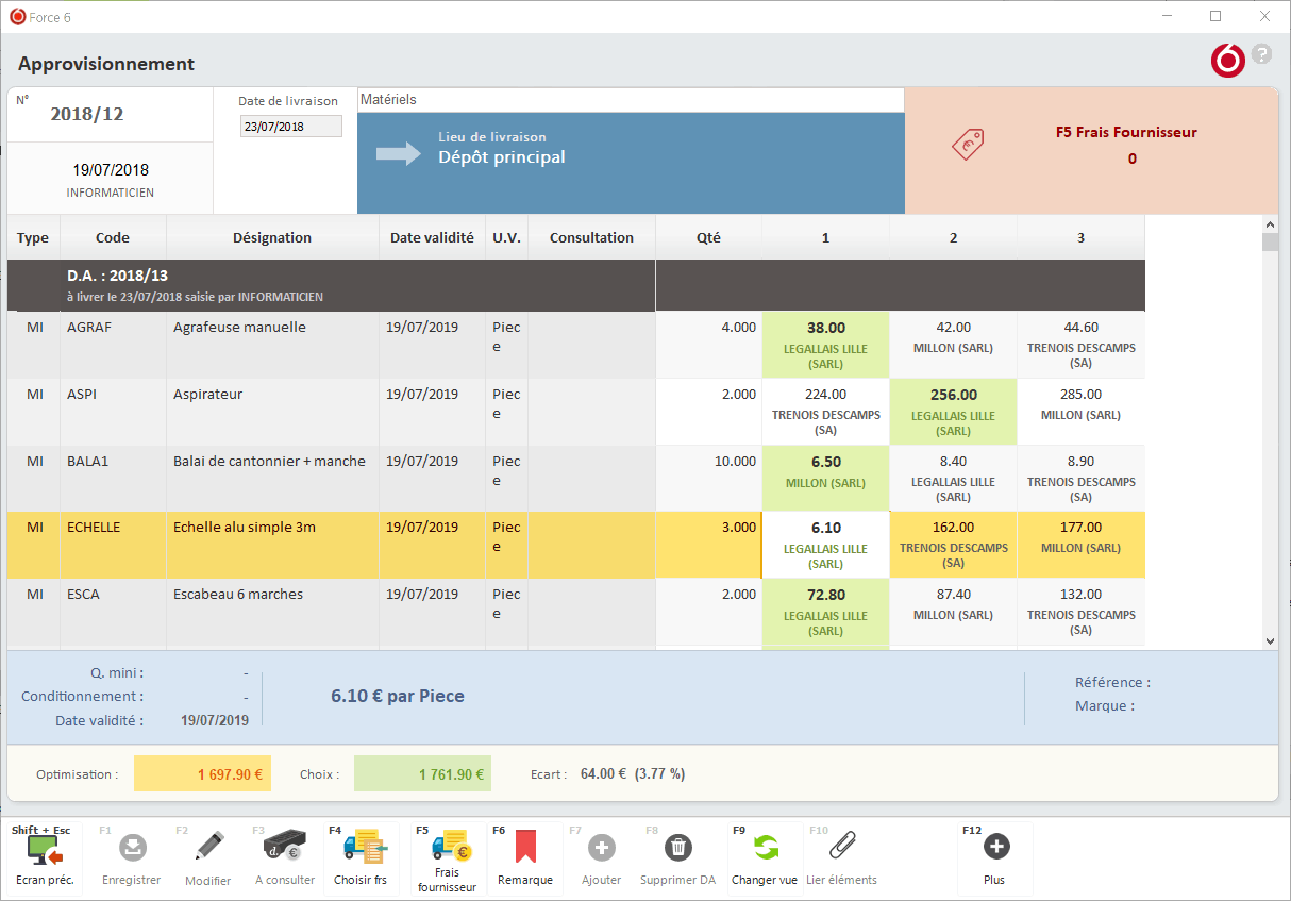Click the table scrollbar down arrow
Screen dimensions: 1291x901
(1270, 641)
